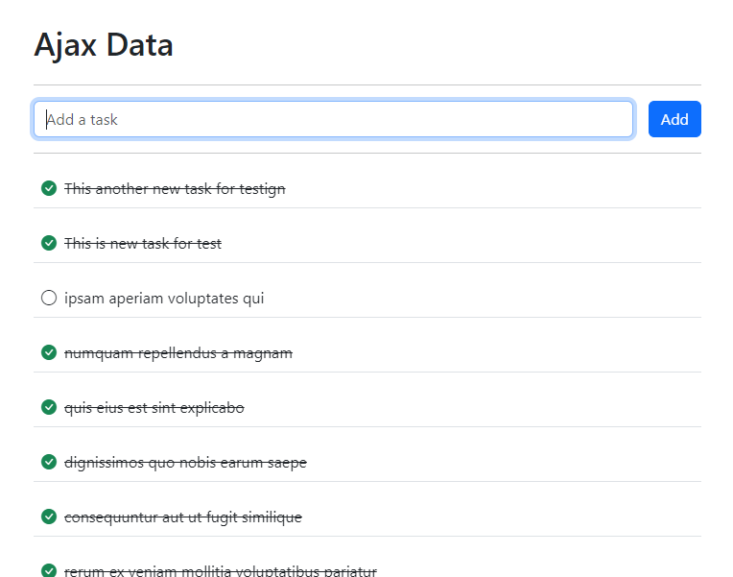Click the check icon for 'consequuntur aut ut fugit similique'
The image size is (733, 577).
click(49, 517)
